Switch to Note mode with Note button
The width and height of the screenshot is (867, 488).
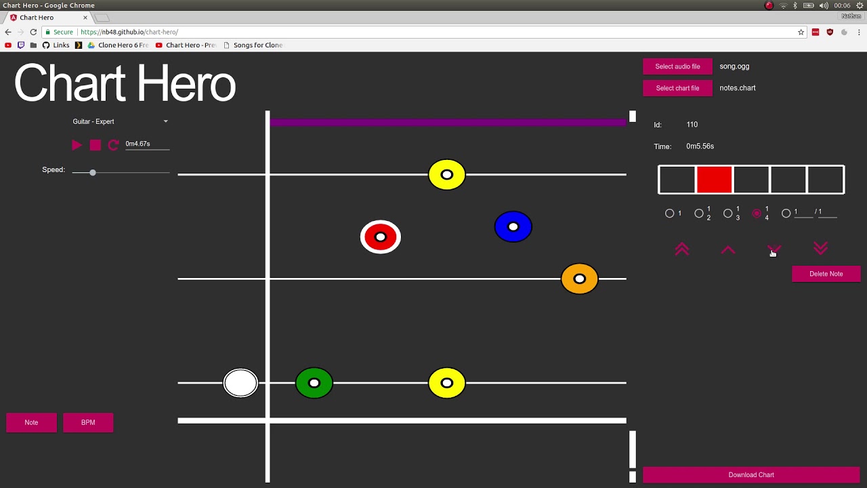pyautogui.click(x=31, y=422)
